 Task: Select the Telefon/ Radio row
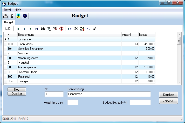click(x=81, y=72)
